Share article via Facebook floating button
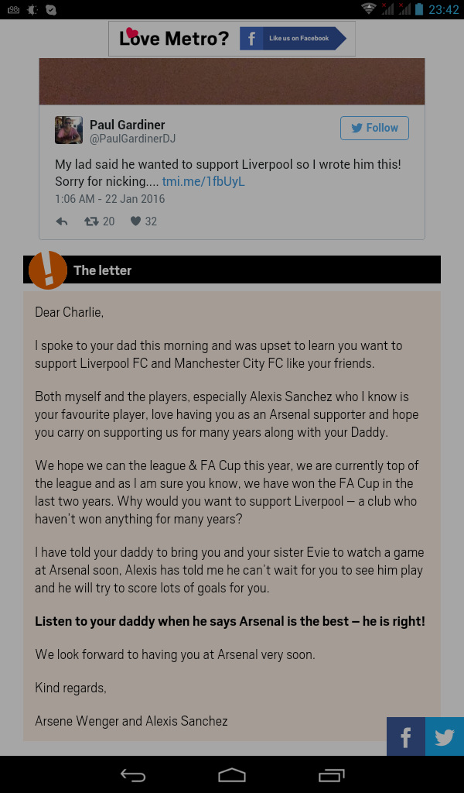This screenshot has height=793, width=464. pyautogui.click(x=406, y=736)
